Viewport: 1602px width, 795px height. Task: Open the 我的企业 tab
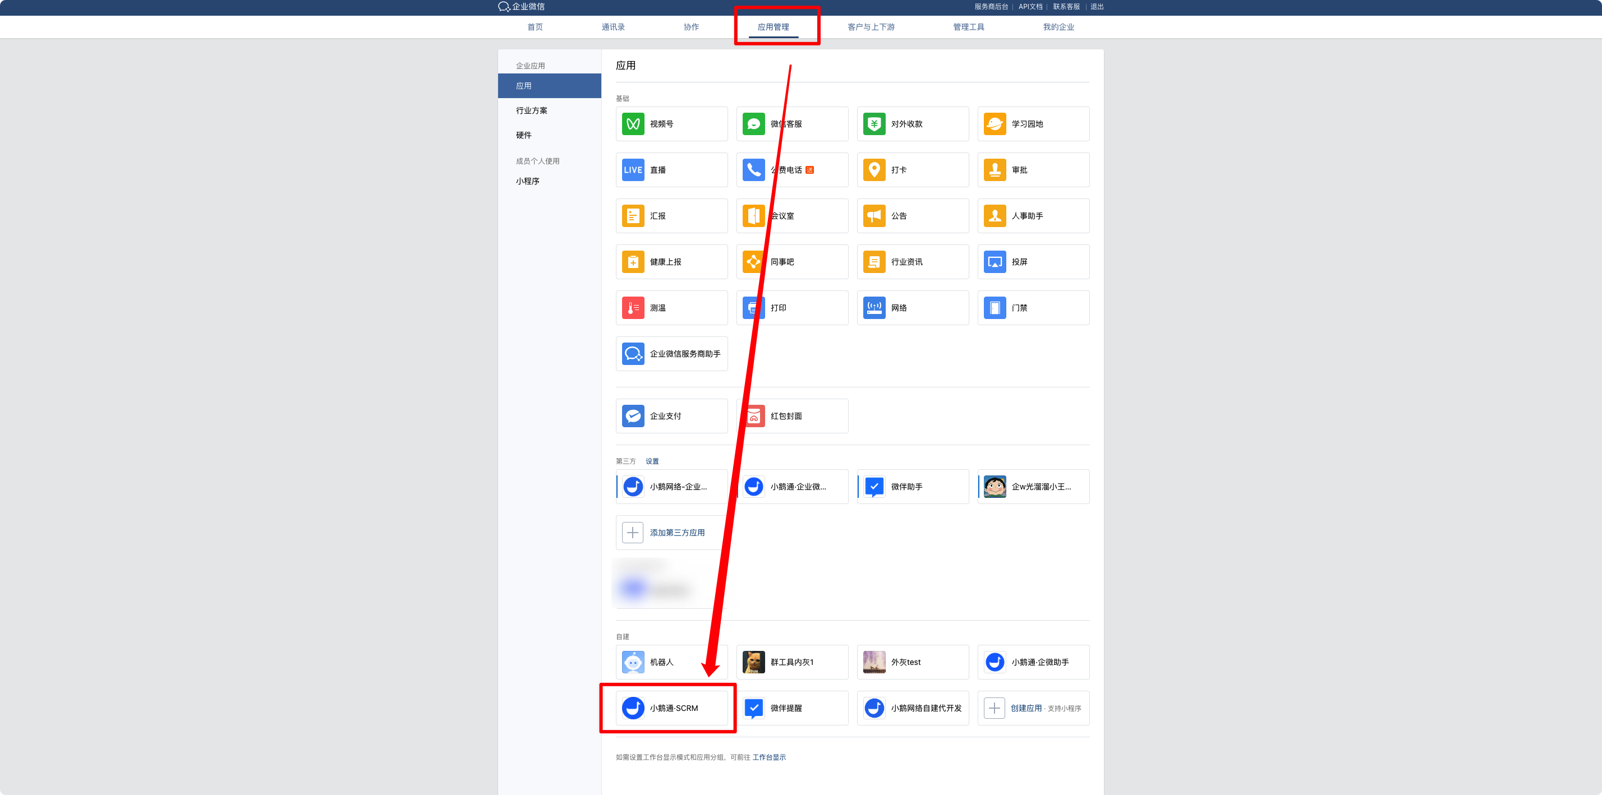coord(1058,27)
